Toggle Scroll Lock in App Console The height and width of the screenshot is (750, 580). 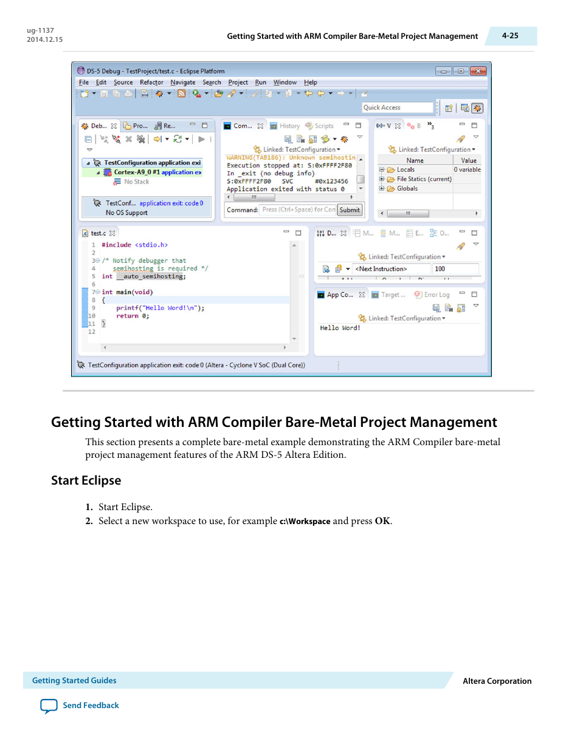pyautogui.click(x=461, y=308)
